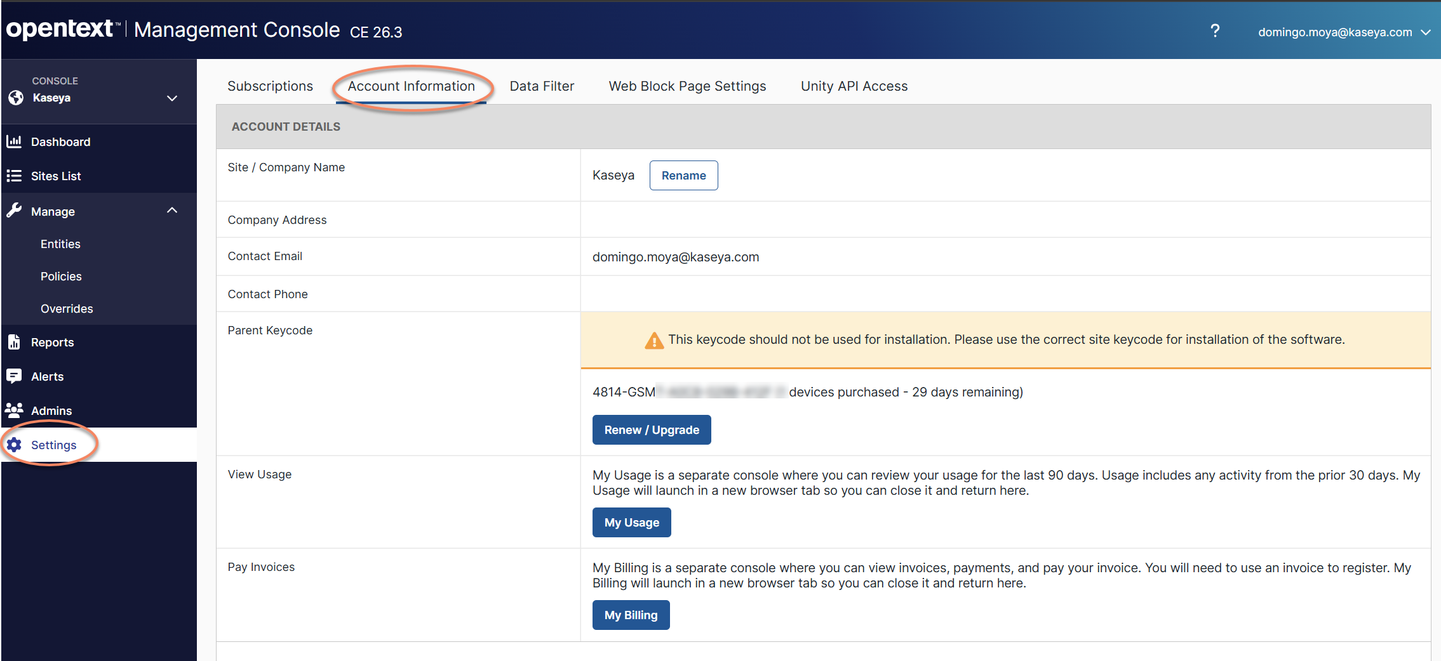Click the CE 26.3 version text

[376, 32]
